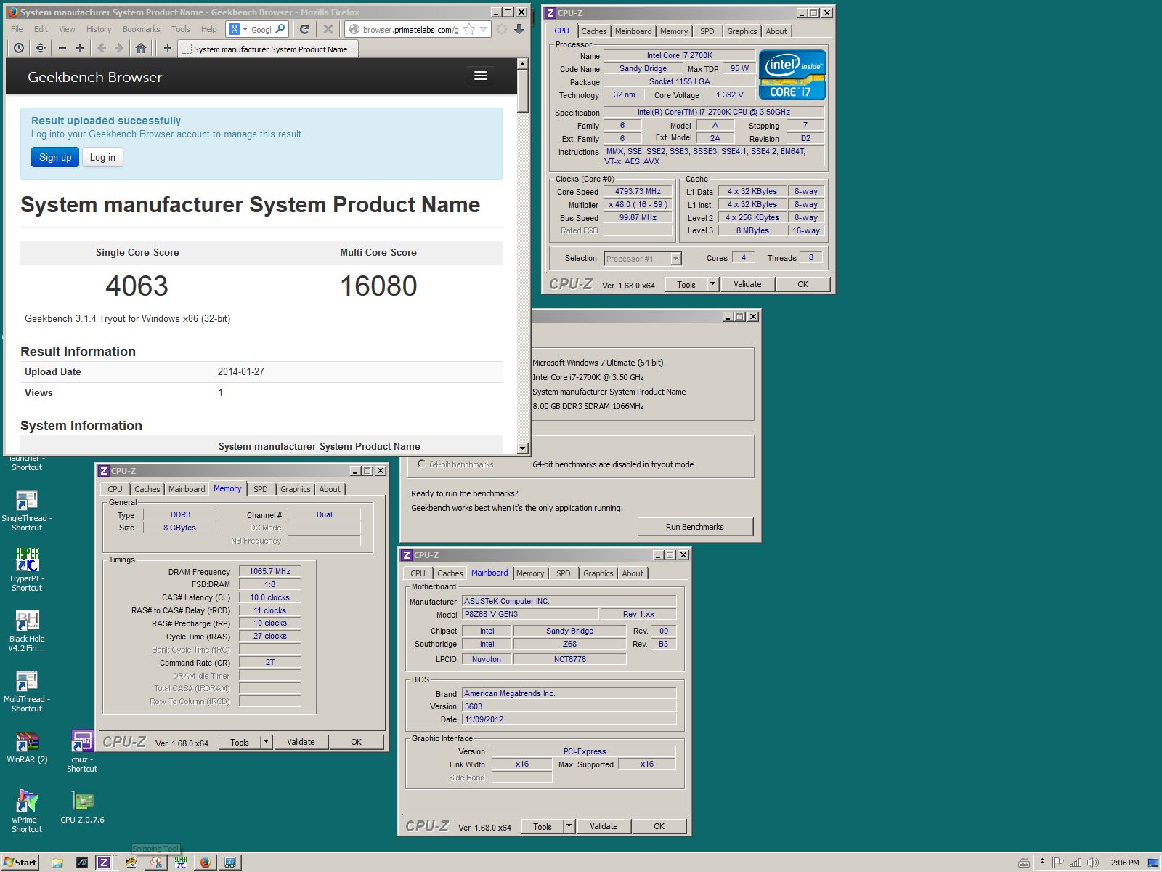The width and height of the screenshot is (1162, 872).
Task: Bookmark the page with the star icon
Action: click(469, 29)
